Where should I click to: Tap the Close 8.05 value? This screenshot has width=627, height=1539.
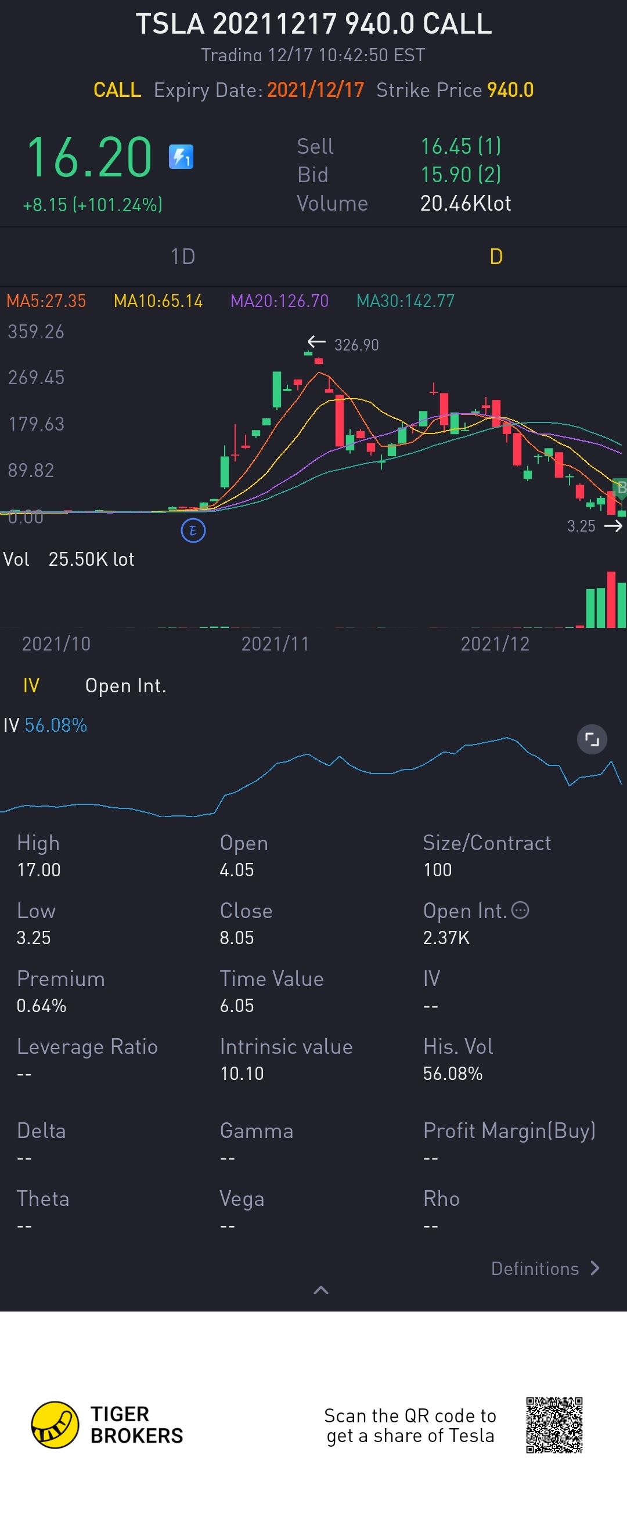pyautogui.click(x=237, y=938)
